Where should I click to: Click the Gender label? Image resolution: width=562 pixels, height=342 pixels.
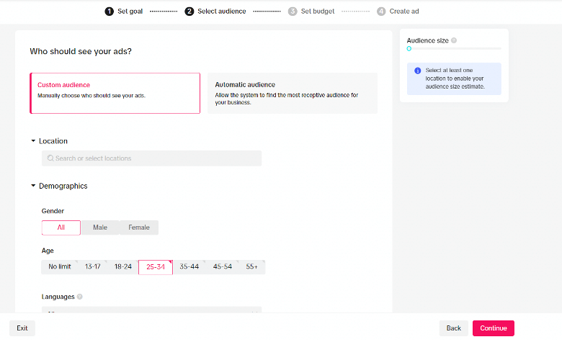pyautogui.click(x=53, y=211)
